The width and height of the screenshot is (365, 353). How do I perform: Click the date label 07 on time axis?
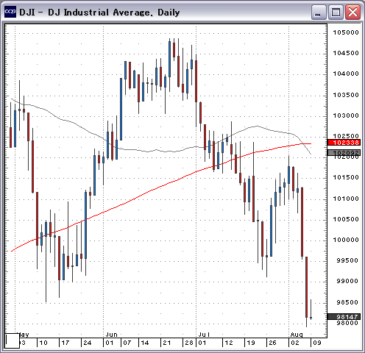click(127, 343)
